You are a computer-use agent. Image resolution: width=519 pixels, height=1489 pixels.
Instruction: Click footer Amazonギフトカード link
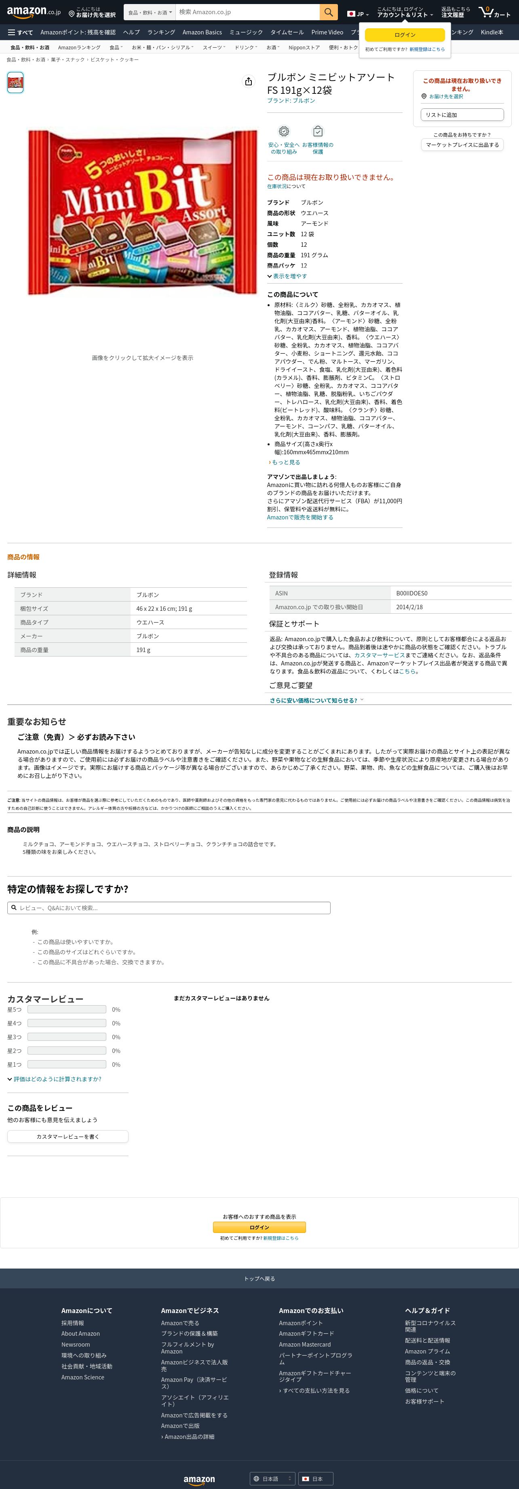[306, 1334]
